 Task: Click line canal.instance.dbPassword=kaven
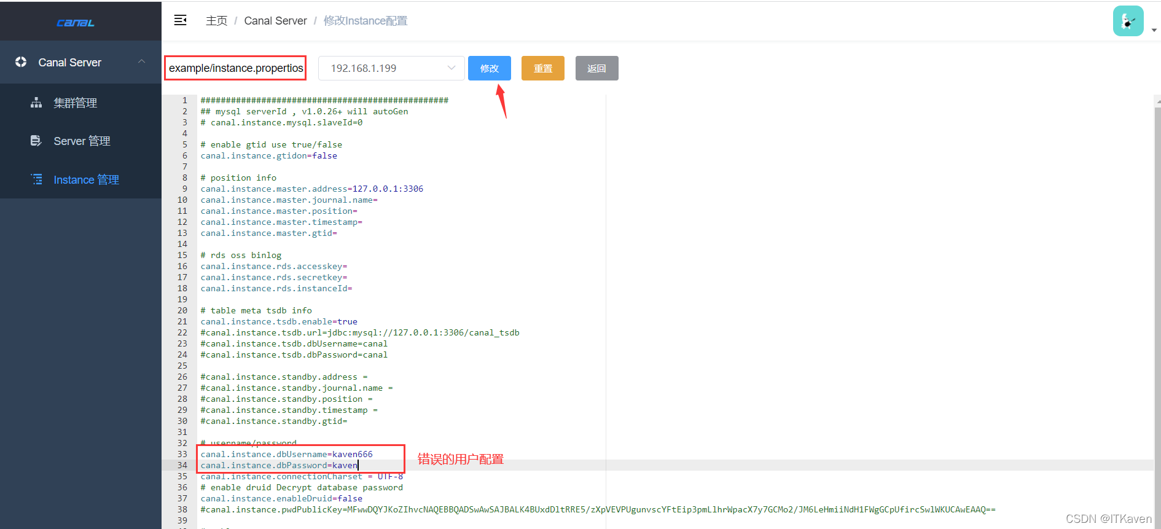point(279,465)
